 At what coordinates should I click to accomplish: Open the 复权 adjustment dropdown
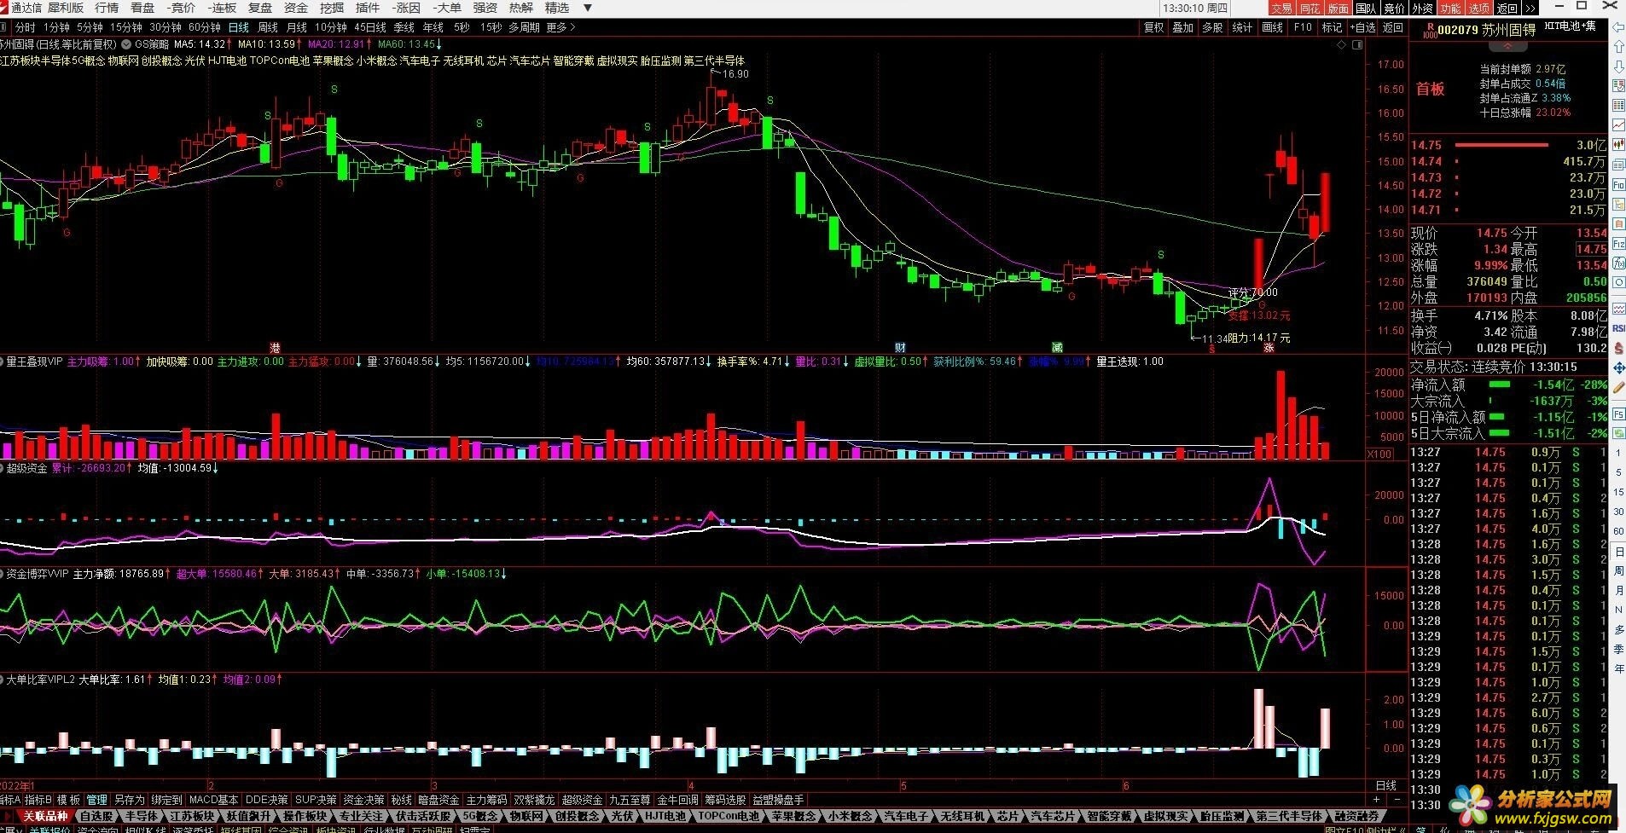(x=1153, y=27)
